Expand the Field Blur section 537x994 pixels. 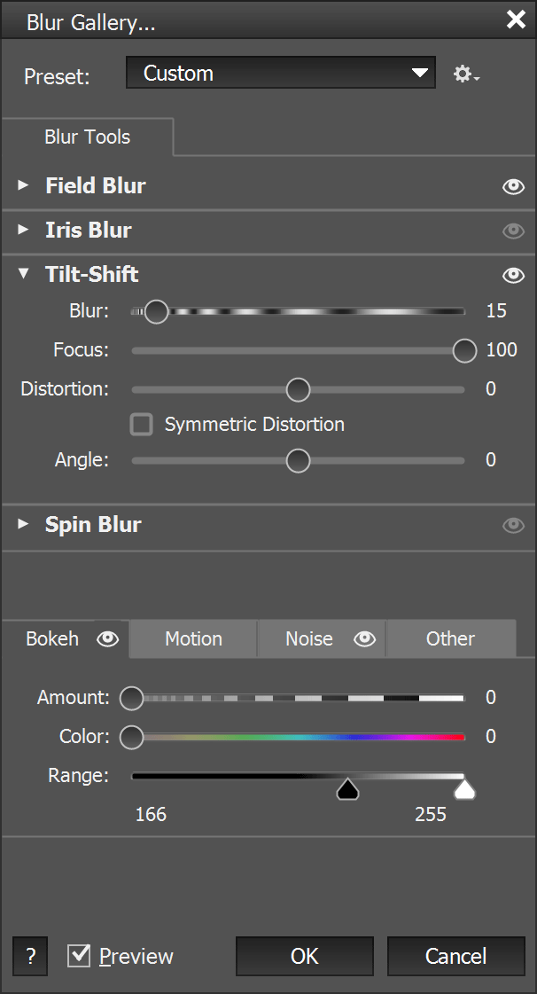click(x=24, y=185)
